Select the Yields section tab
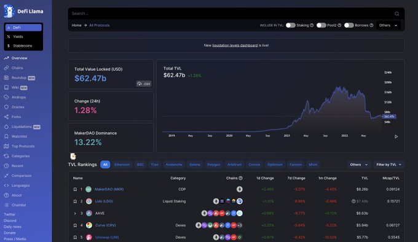418x242 pixels. pos(23,36)
